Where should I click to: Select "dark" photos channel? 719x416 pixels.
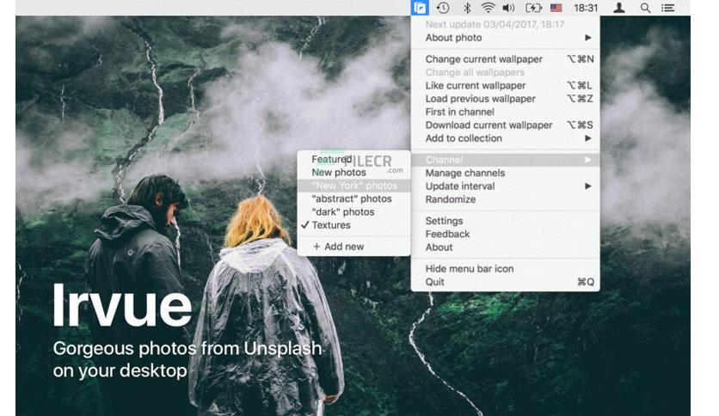click(x=353, y=212)
